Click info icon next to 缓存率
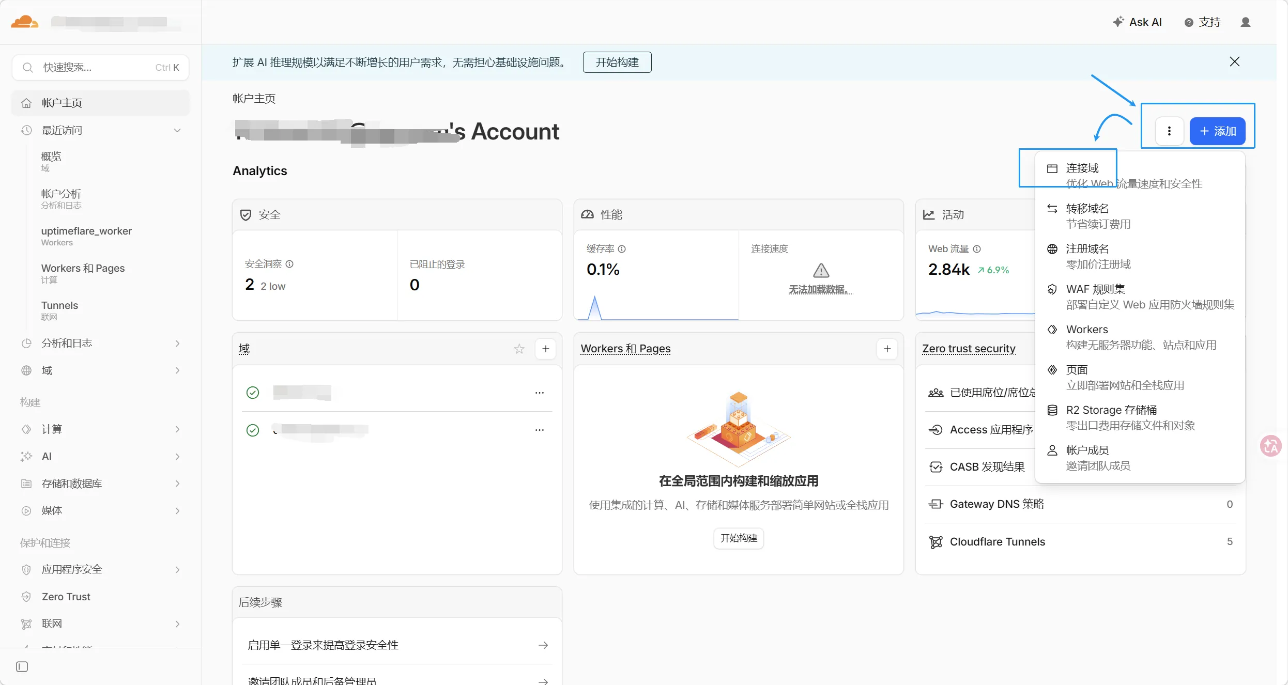The image size is (1288, 685). (622, 249)
